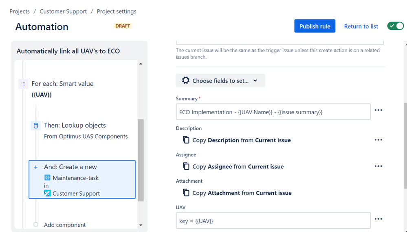Expand the Choose fields to set dropdown
The height and width of the screenshot is (232, 407).
pos(220,80)
